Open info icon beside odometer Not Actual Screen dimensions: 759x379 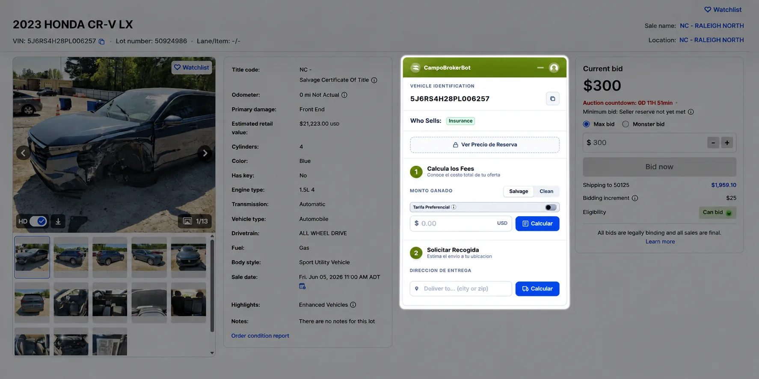[344, 95]
